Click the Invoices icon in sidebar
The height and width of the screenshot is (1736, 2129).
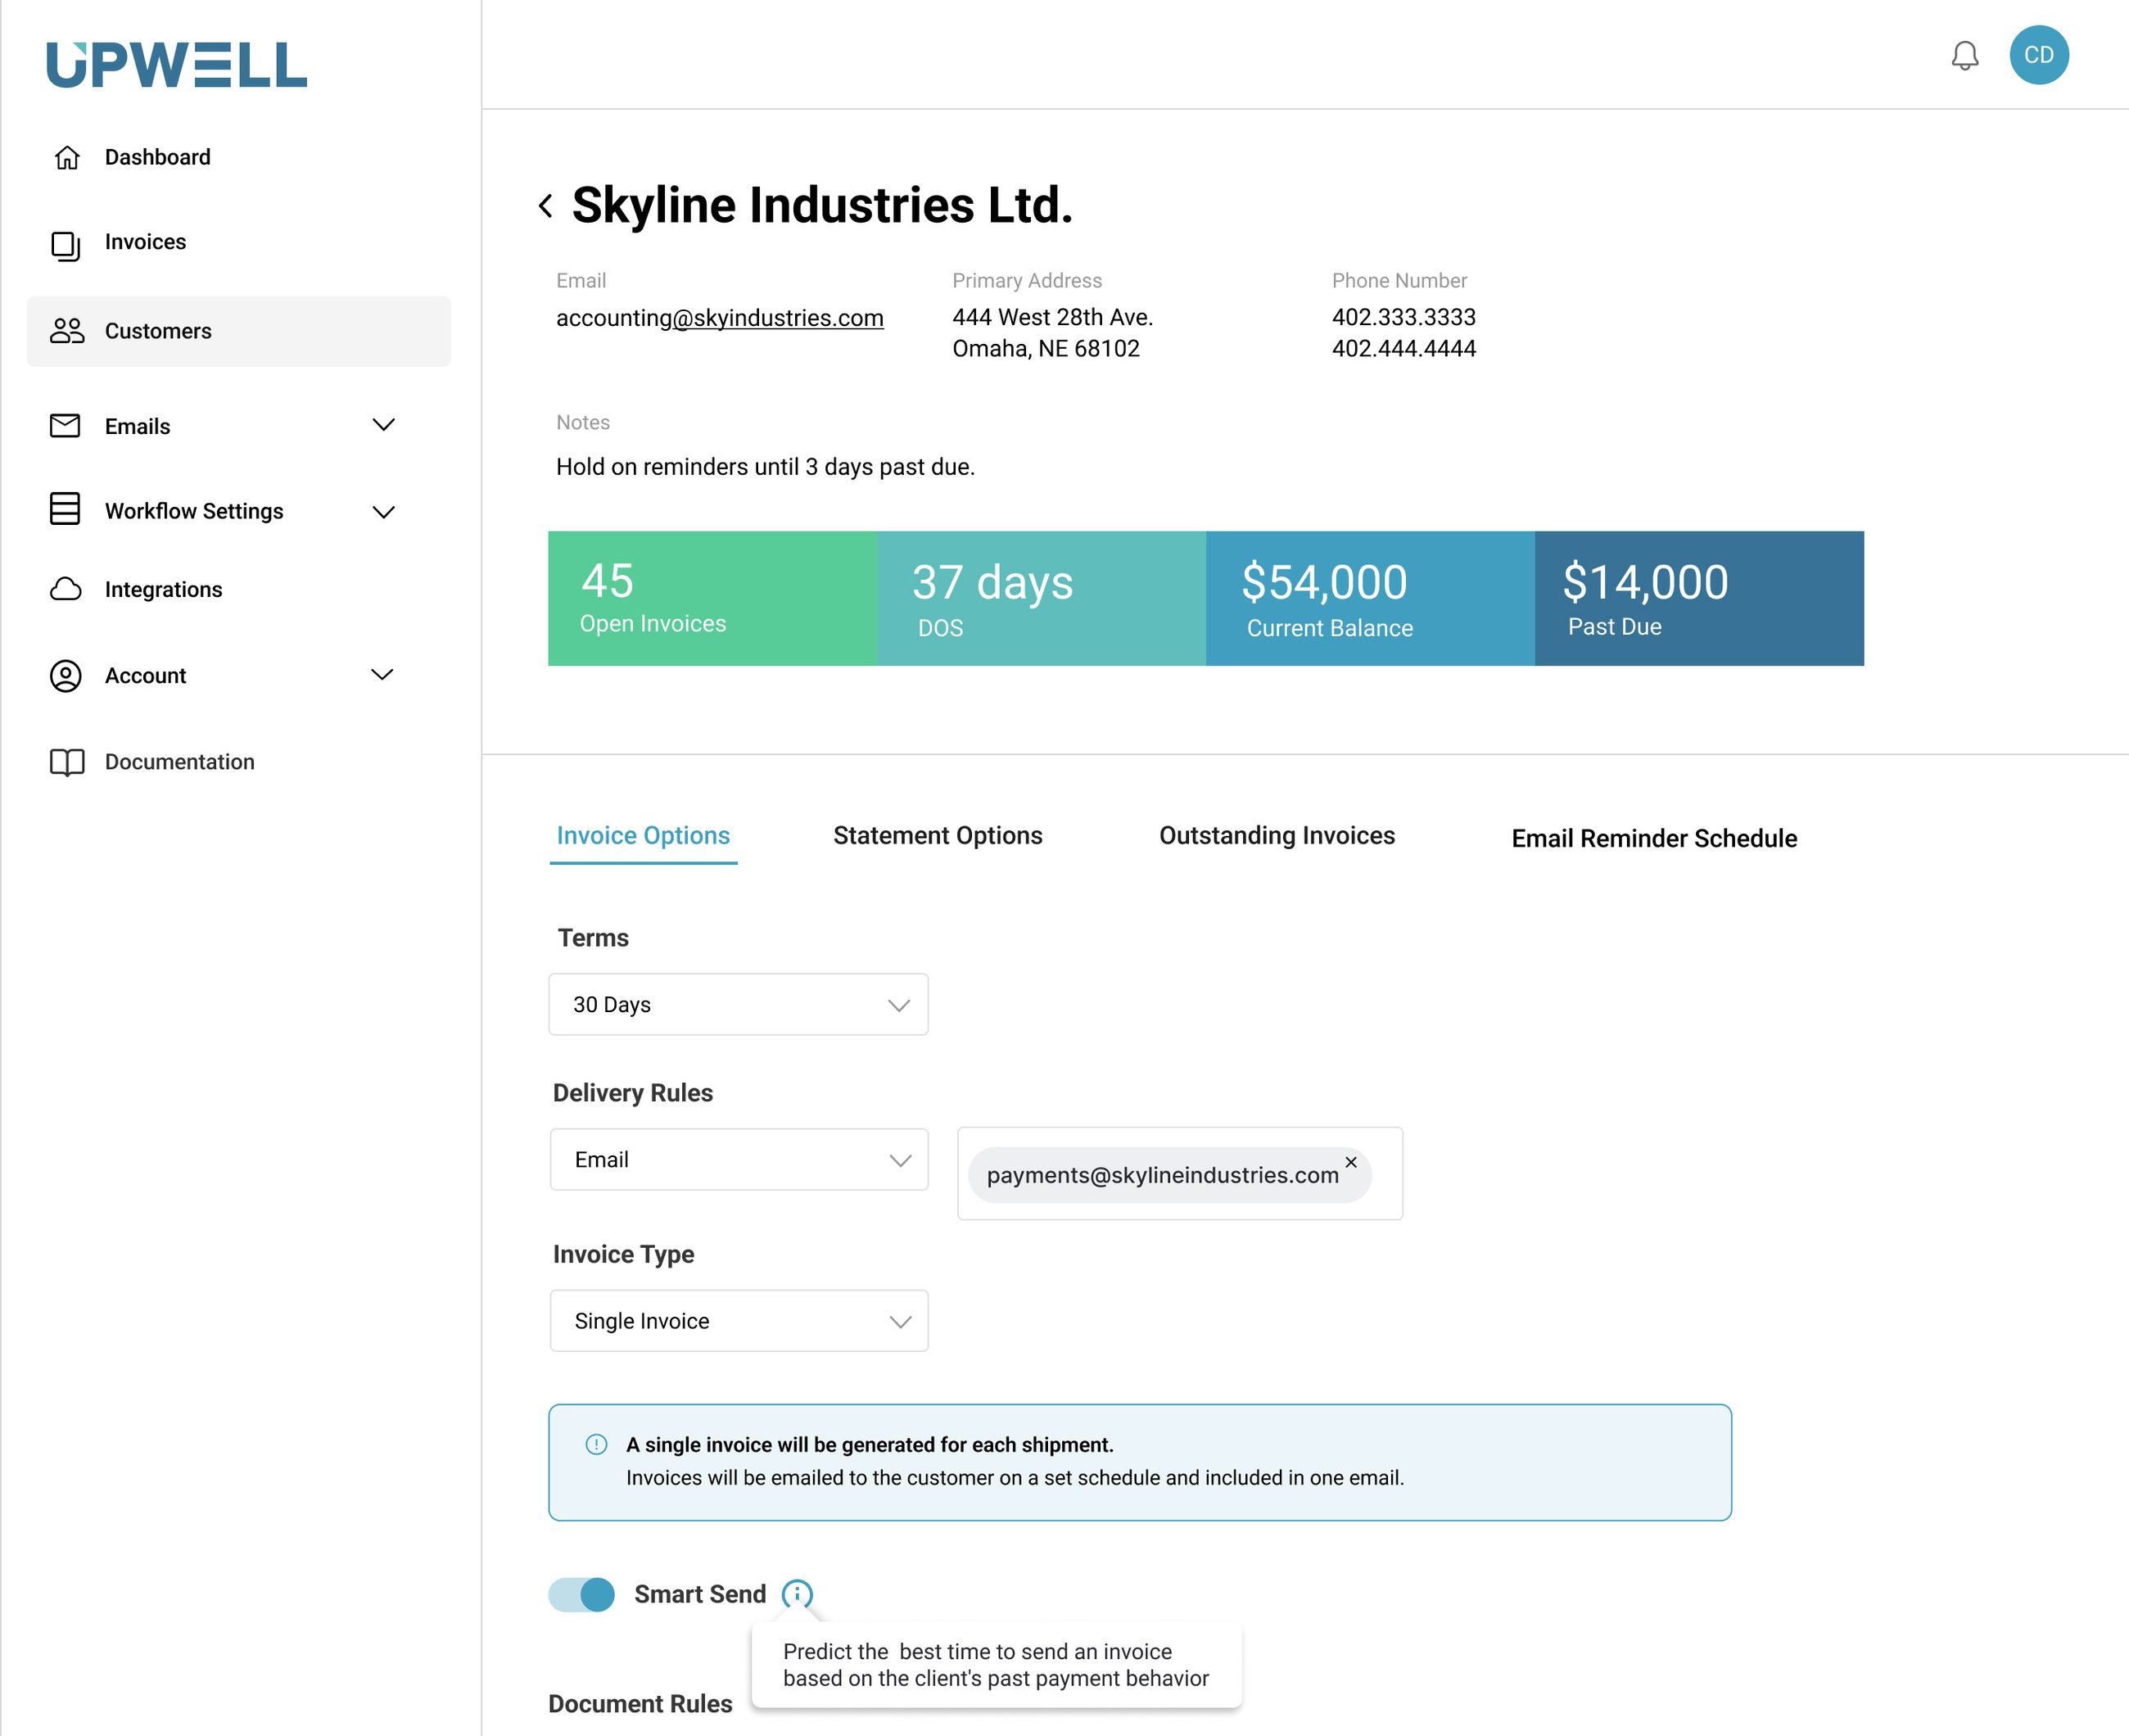[x=66, y=245]
